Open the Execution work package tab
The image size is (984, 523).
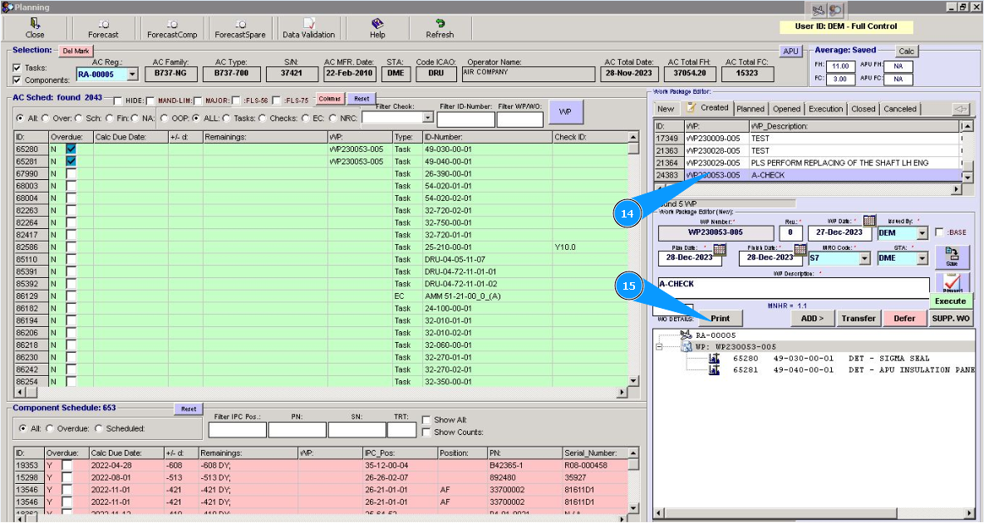coord(825,109)
